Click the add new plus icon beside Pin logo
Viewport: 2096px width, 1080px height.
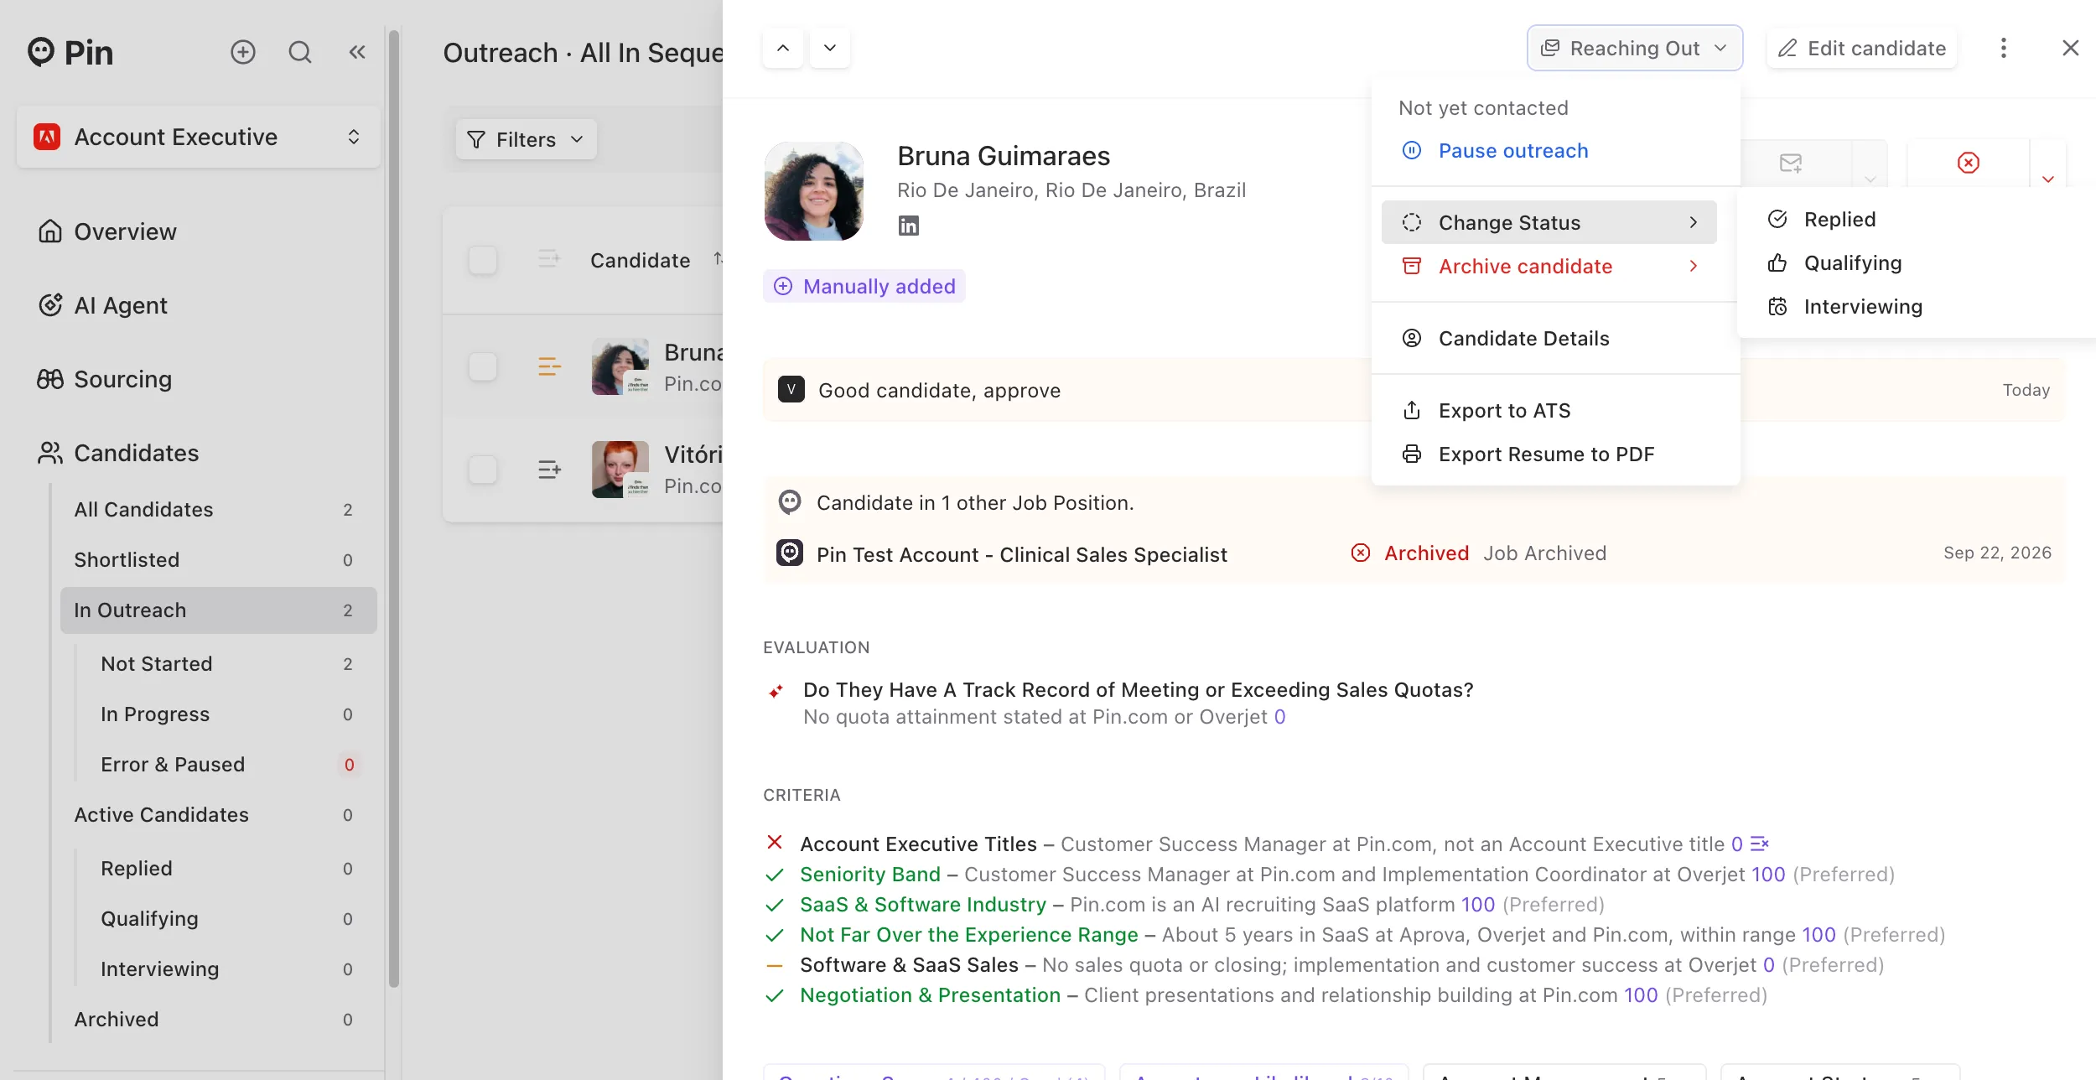coord(243,52)
